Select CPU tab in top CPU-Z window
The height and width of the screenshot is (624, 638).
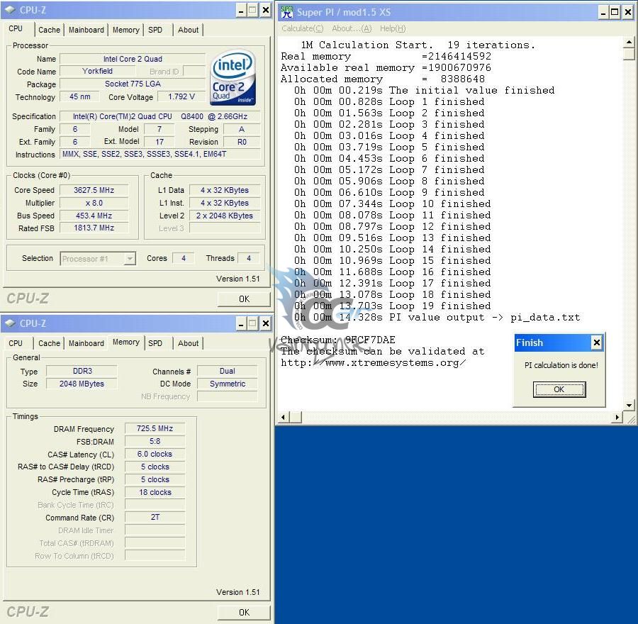pyautogui.click(x=16, y=28)
